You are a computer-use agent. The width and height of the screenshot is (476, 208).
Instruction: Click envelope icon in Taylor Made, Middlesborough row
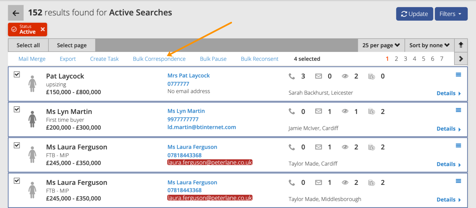click(318, 182)
